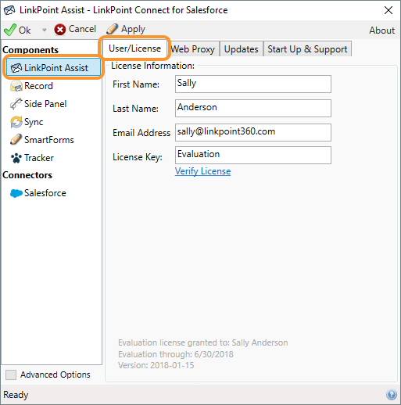Switch to the Web Proxy tab
This screenshot has height=405, width=401.
[193, 49]
